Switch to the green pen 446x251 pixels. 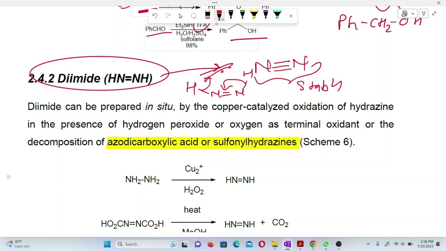tap(243, 15)
